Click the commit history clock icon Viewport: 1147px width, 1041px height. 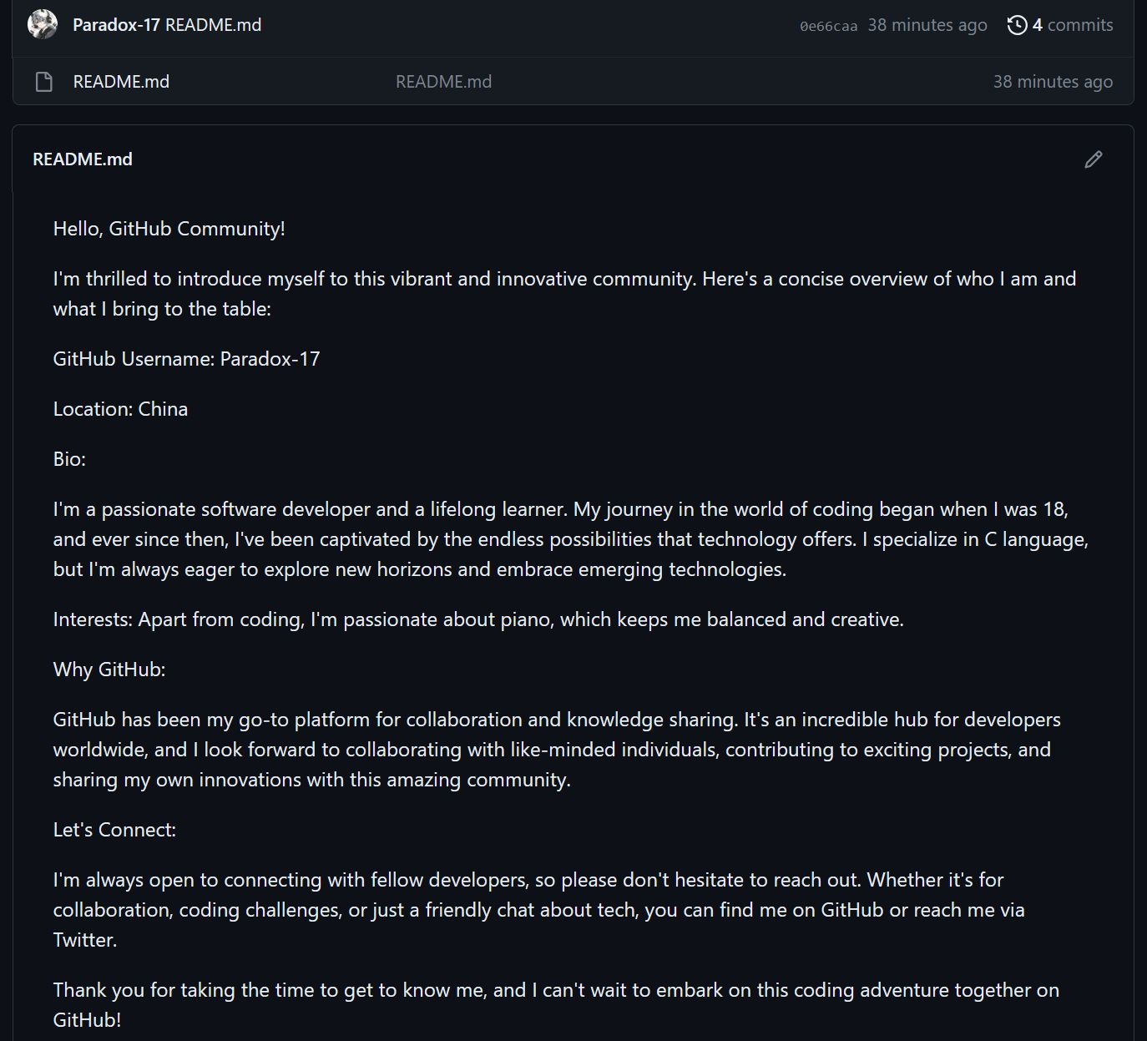tap(1017, 25)
